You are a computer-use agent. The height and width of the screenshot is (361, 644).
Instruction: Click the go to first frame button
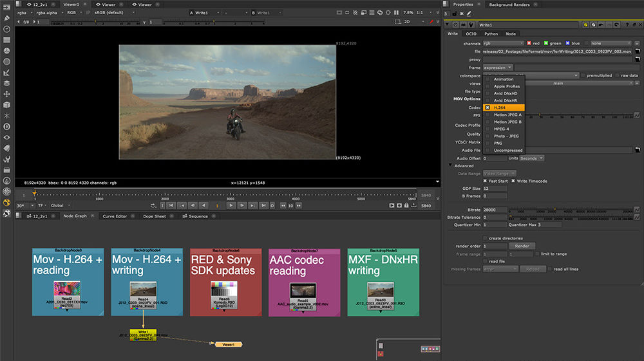[x=172, y=205]
